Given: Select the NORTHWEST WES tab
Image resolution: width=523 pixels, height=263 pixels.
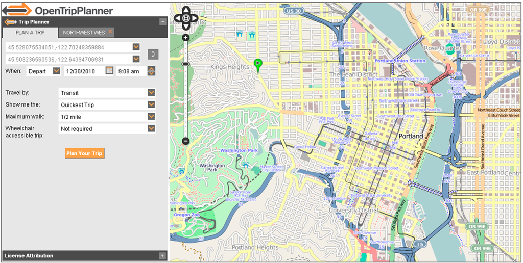Looking at the screenshot, I should coord(84,33).
